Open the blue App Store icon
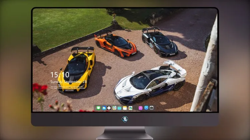 coord(146,108)
